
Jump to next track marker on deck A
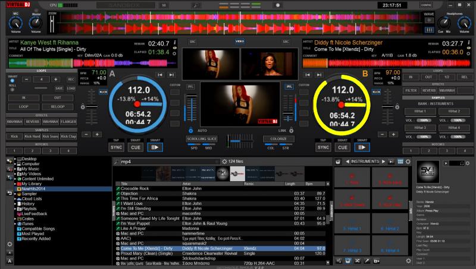click(x=171, y=74)
